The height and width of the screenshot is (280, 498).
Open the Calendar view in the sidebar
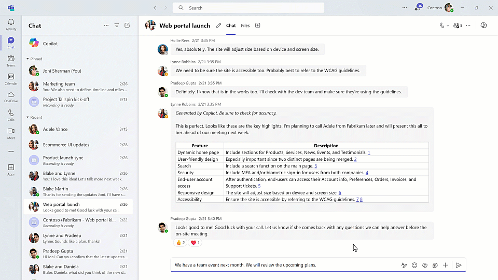(x=11, y=79)
